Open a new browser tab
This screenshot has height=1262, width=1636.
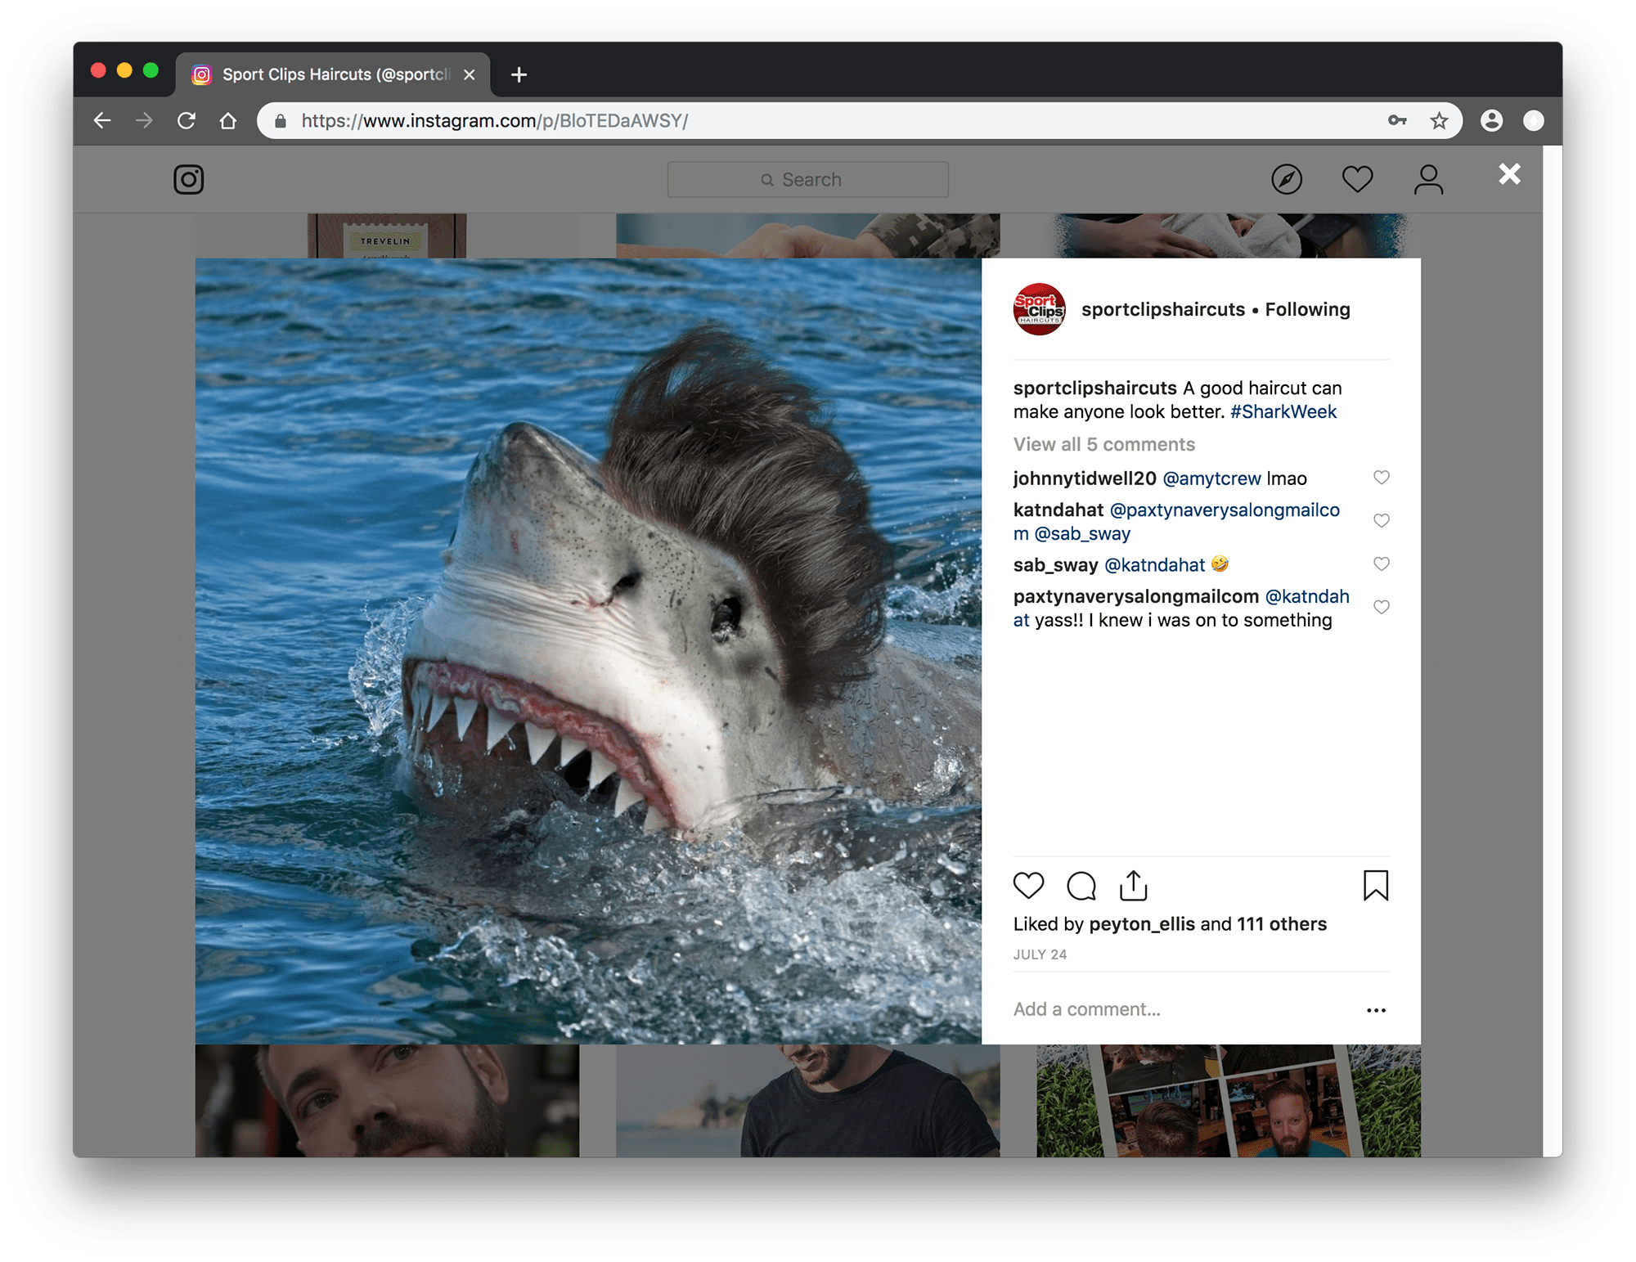[x=519, y=74]
